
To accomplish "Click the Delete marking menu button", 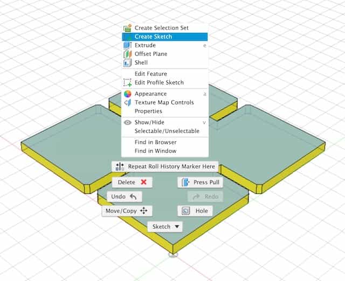I will coord(132,182).
